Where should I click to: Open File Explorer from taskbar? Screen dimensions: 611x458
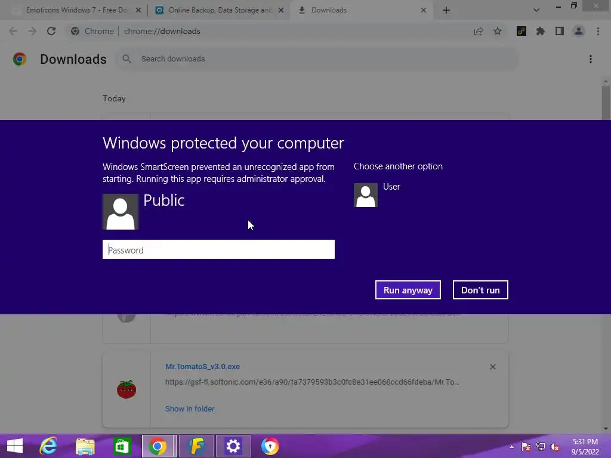(85, 446)
